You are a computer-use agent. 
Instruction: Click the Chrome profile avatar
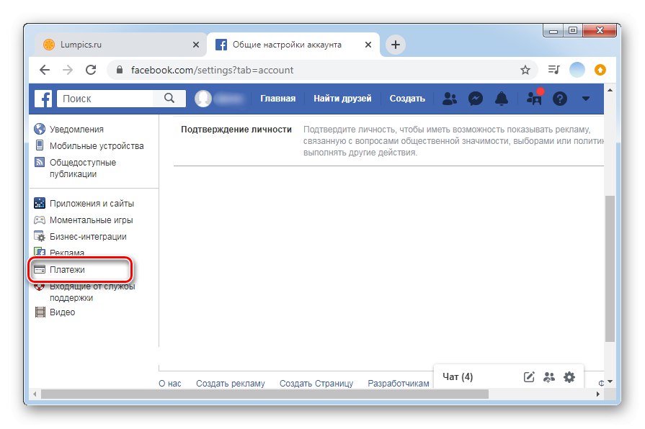[x=577, y=70]
